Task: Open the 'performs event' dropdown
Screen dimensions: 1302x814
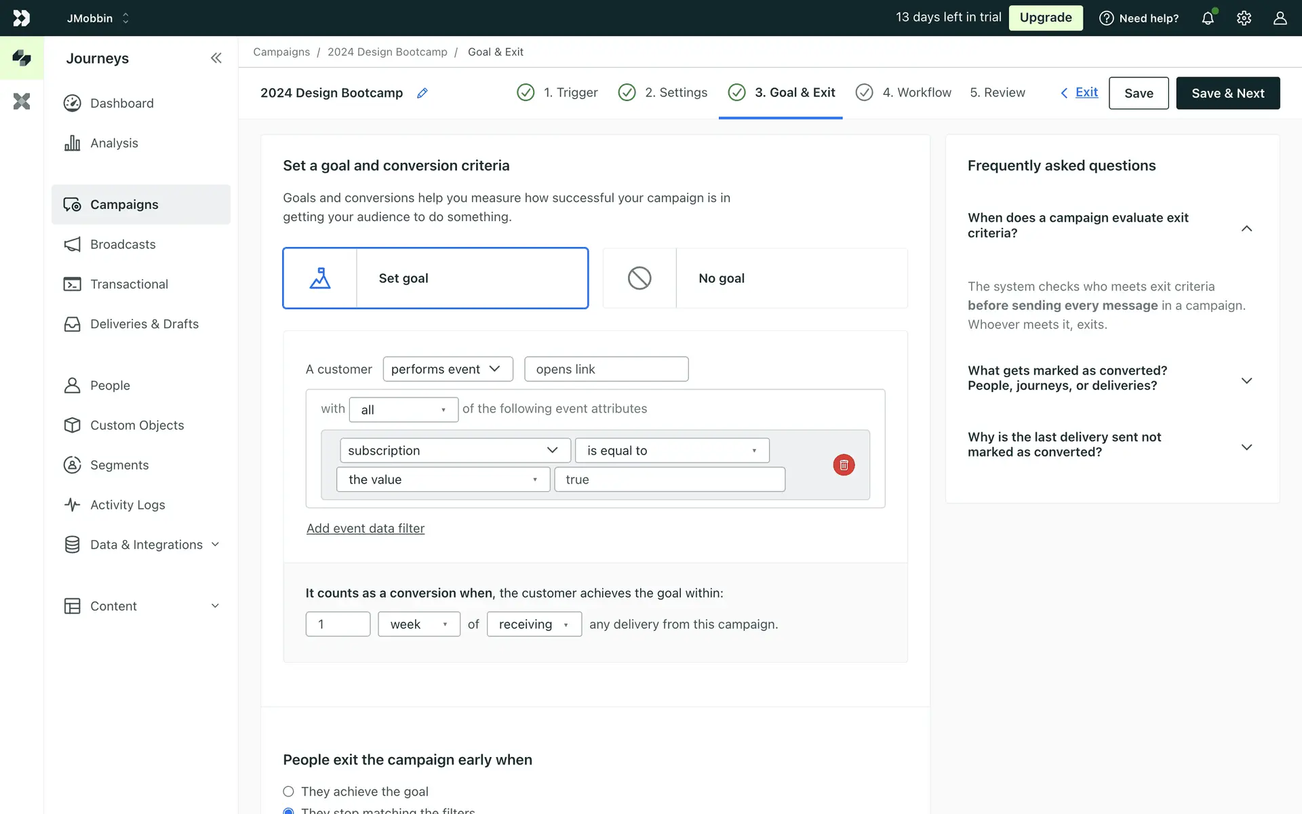Action: point(448,369)
